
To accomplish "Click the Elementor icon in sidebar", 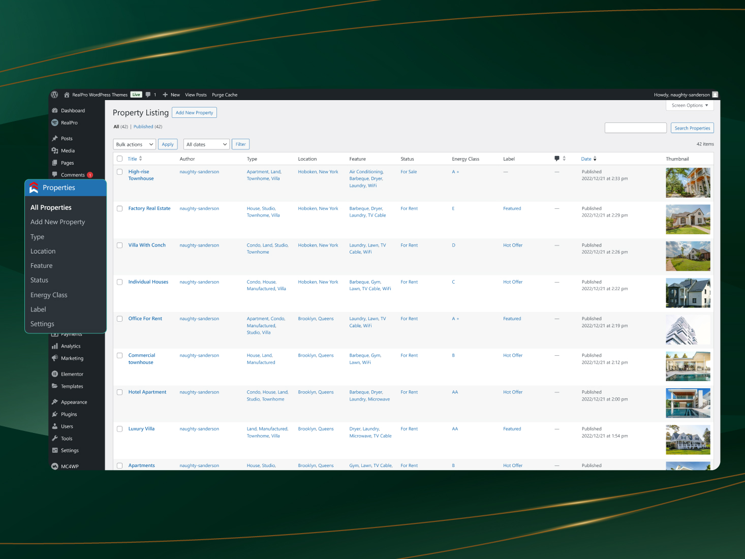I will [55, 374].
